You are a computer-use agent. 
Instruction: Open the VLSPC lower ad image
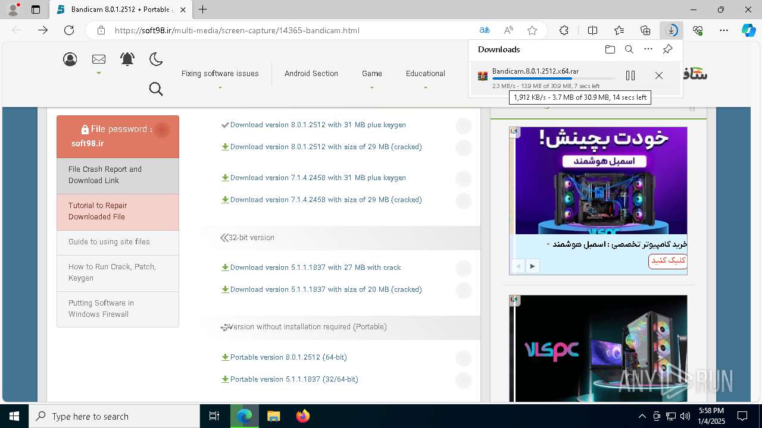click(598, 348)
